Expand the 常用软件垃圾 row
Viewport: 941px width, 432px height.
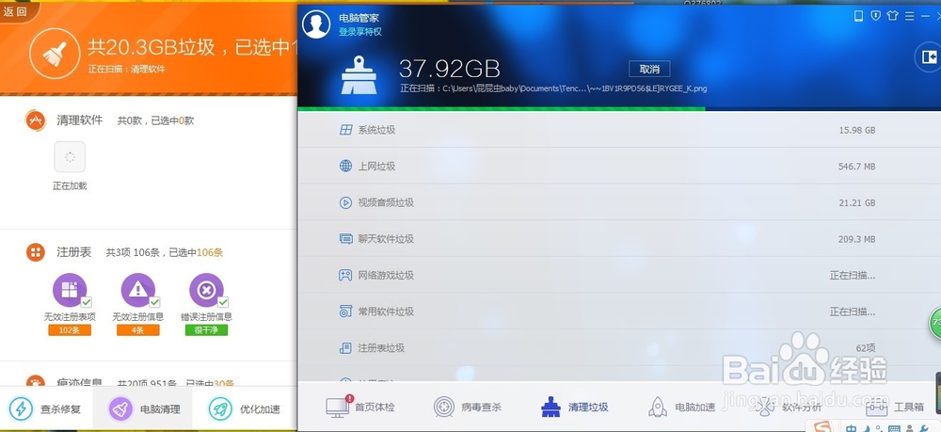[619, 312]
